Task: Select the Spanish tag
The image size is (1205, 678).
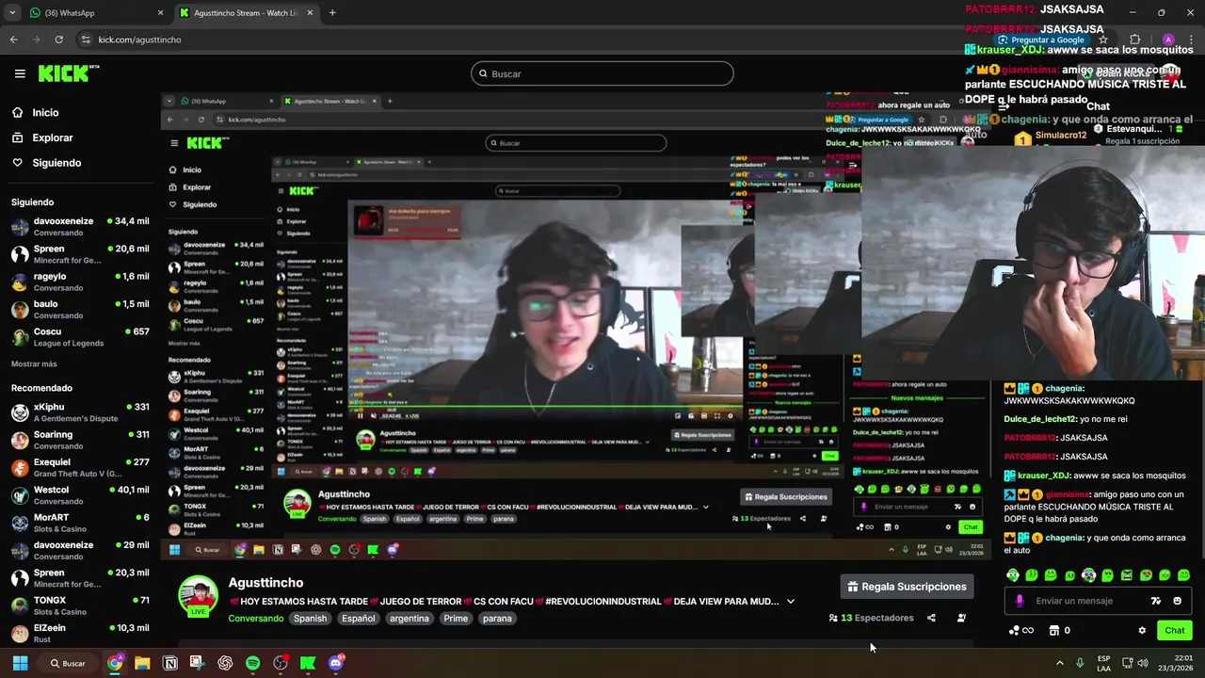Action: [310, 619]
